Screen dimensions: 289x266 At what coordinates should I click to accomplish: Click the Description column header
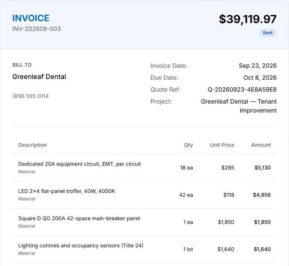(x=32, y=145)
